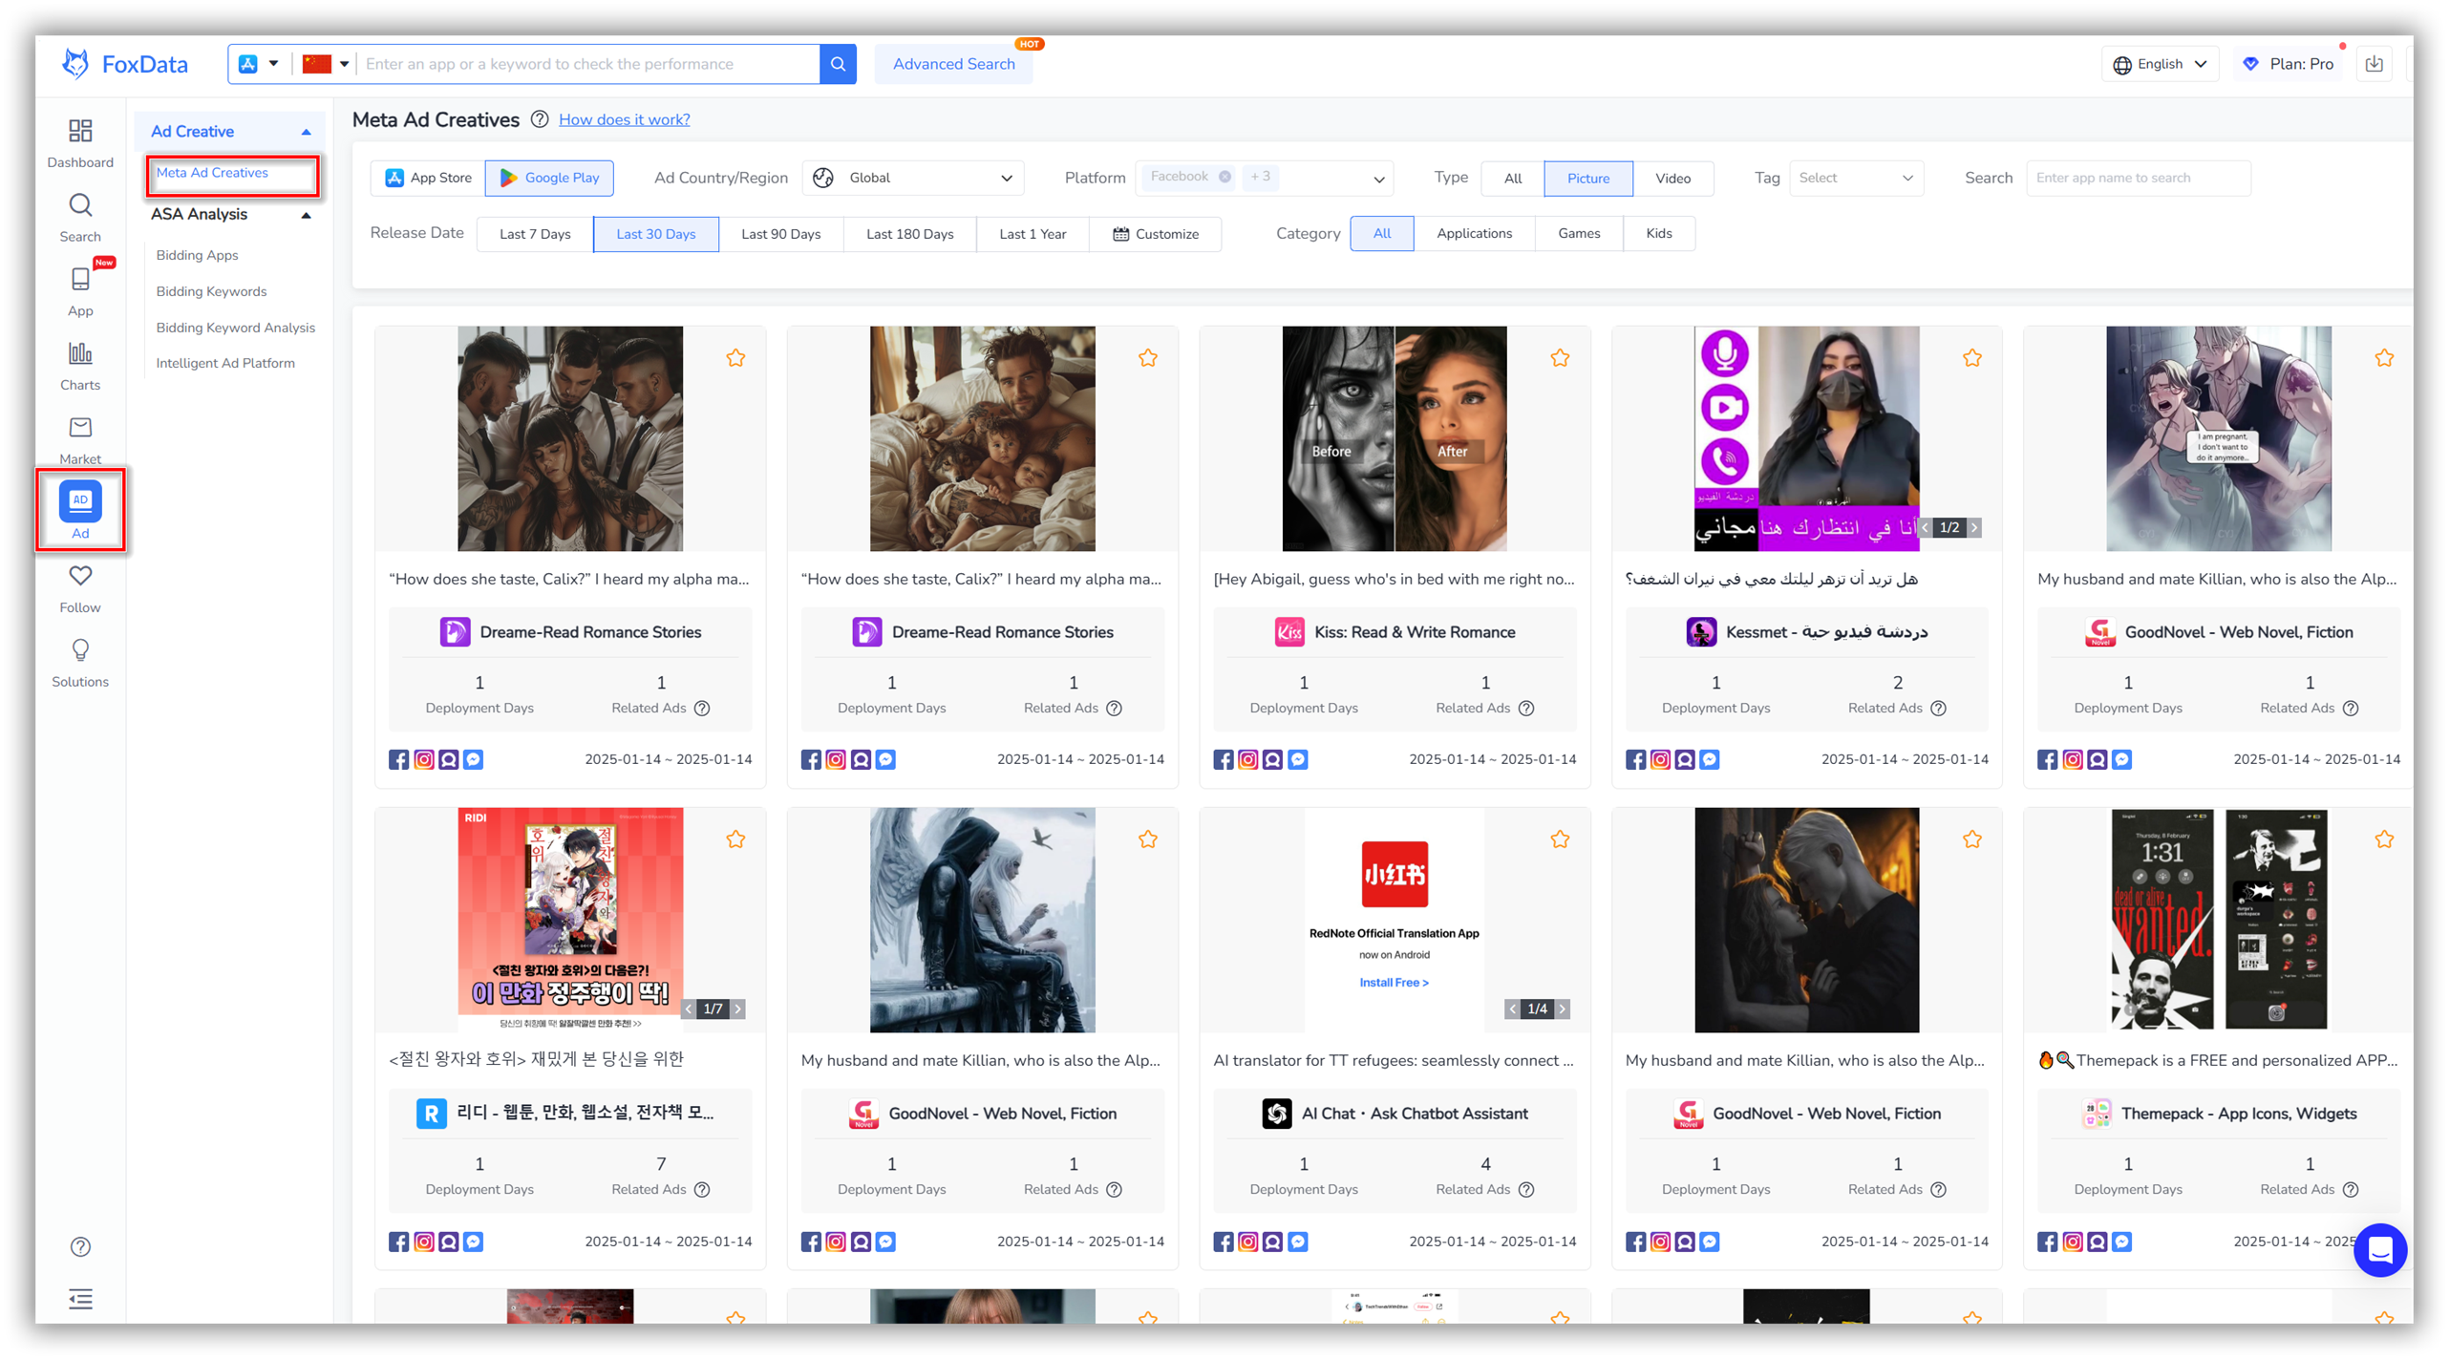Open Ad Country/Region Global dropdown

[913, 178]
